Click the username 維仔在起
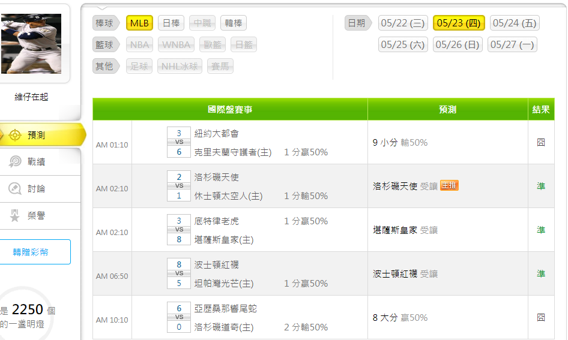568x340 pixels. pos(31,97)
